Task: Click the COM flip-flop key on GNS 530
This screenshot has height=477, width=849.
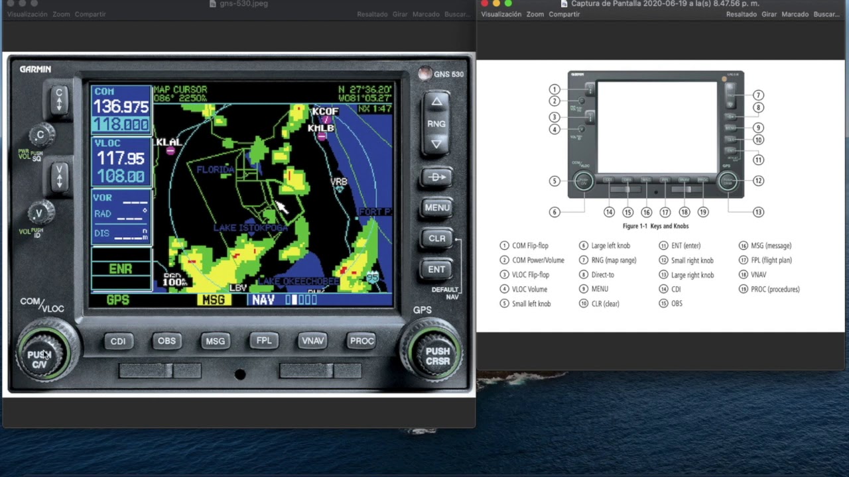Action: (59, 101)
